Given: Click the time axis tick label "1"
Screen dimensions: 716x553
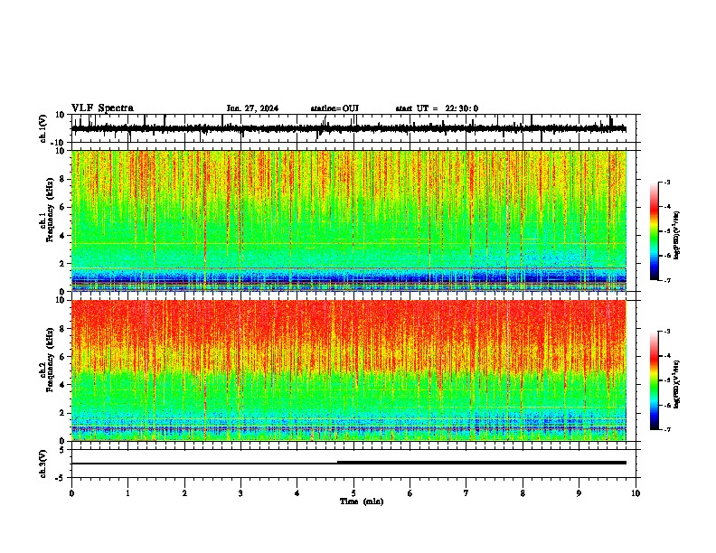Looking at the screenshot, I should 127,493.
